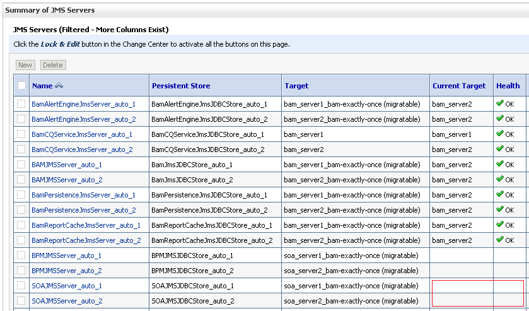Screen dimensions: 529x311
Task: Click the health checkmark in BamCQServiceJmsServer_auto_1 row
Action: click(500, 134)
